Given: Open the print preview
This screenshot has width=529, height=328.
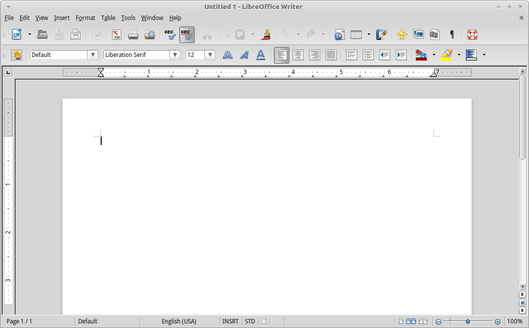Looking at the screenshot, I should tap(150, 34).
